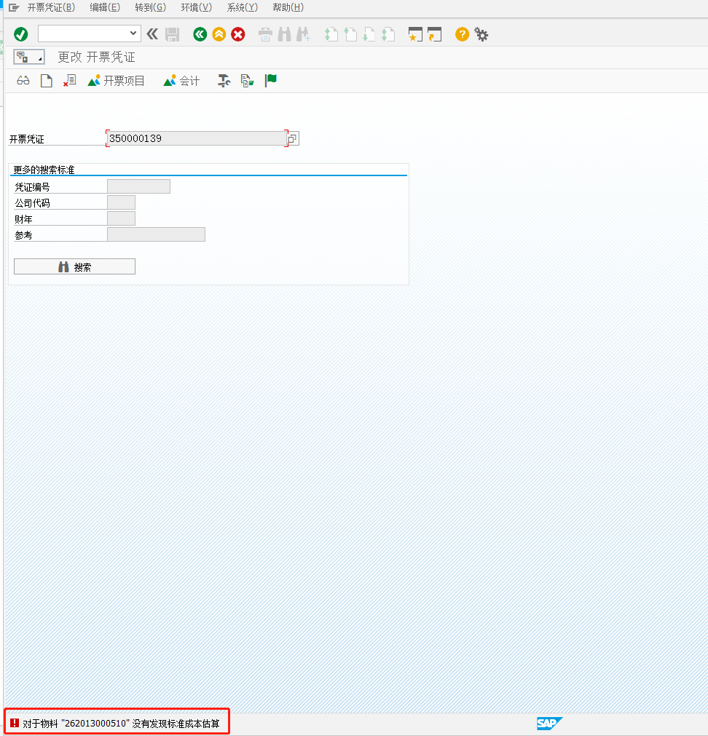Open the 系统(Y) menu
The width and height of the screenshot is (708, 736).
243,7
